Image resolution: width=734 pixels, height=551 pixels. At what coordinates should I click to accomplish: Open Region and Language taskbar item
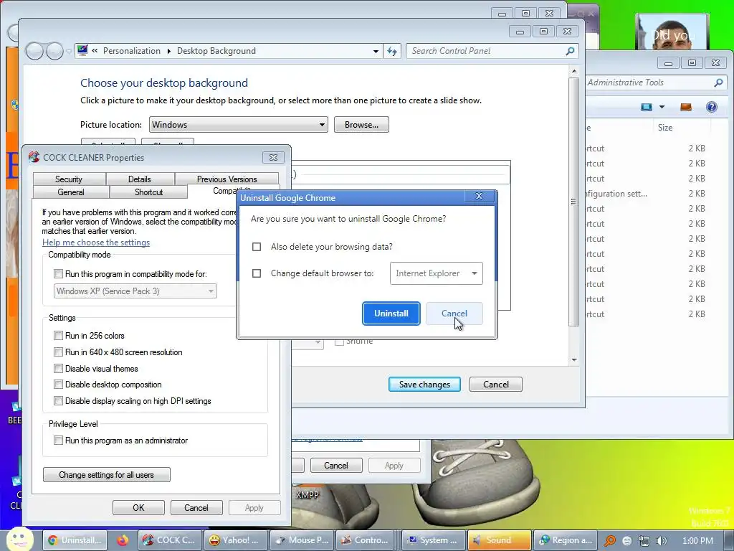click(x=566, y=540)
